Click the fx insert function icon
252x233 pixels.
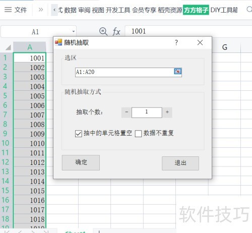[116, 32]
